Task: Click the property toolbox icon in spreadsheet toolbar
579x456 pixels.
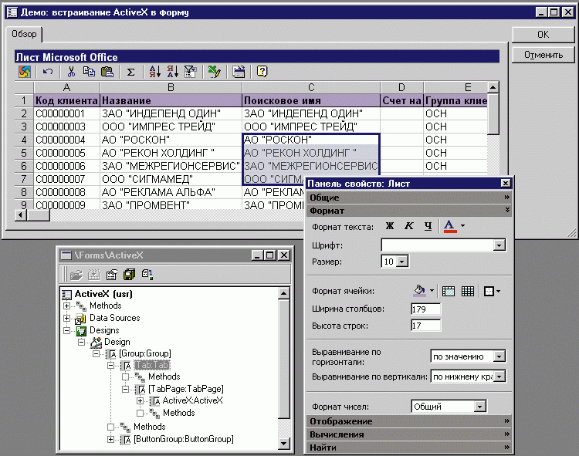Action: pos(239,72)
